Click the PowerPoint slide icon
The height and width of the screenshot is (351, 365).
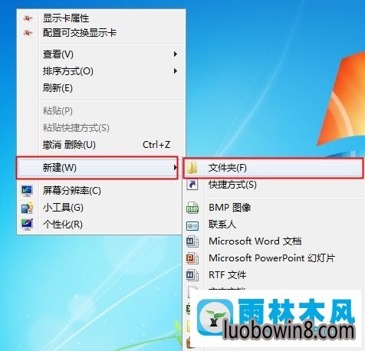(x=192, y=258)
